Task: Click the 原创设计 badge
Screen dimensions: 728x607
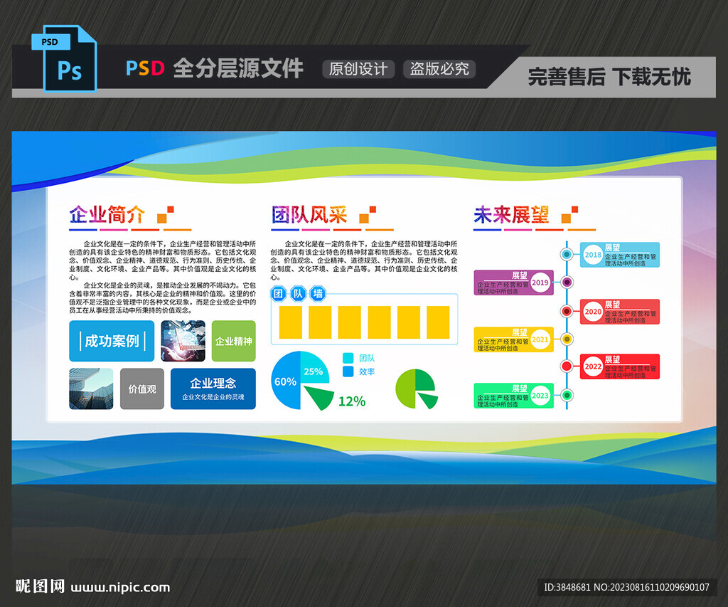Action: pyautogui.click(x=358, y=69)
